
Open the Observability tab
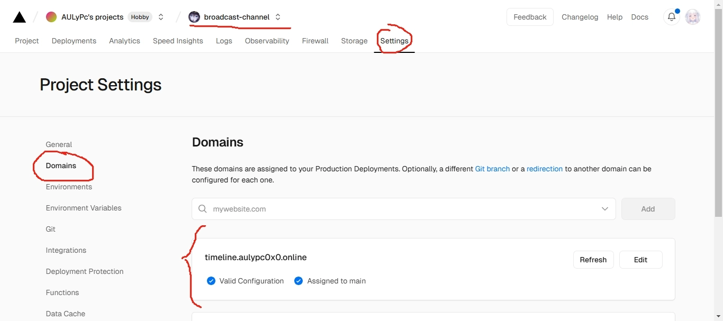pyautogui.click(x=267, y=41)
